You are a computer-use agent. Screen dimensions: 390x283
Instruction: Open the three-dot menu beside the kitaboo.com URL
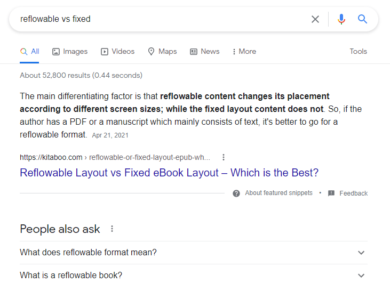[x=224, y=157]
